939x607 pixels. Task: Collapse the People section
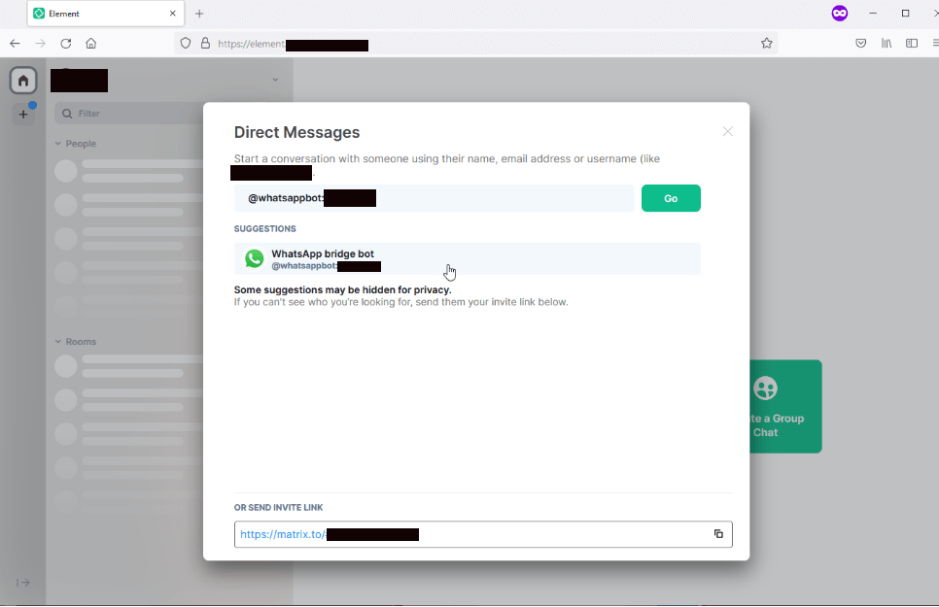point(76,144)
